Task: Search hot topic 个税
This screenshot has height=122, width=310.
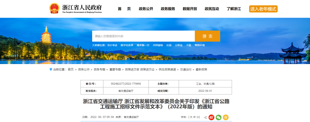Action: pos(188,45)
